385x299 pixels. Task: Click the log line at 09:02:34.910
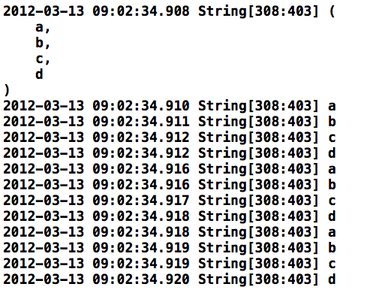coord(169,106)
